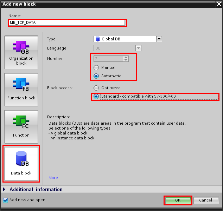Decrease block number with down arrow
Screen dimensions: 223x211
tap(126, 60)
